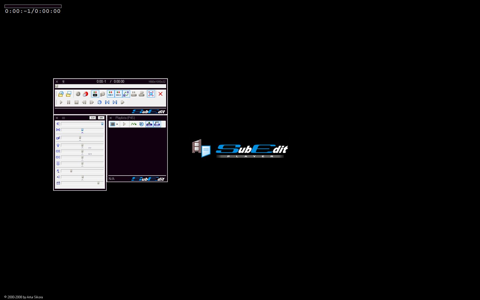Click the A-with-vertical-arrow subtitle position icon
480x300 pixels.
58,177
